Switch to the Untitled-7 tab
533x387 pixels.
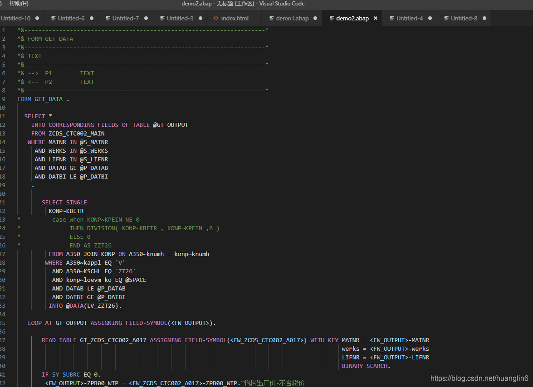[x=126, y=18]
